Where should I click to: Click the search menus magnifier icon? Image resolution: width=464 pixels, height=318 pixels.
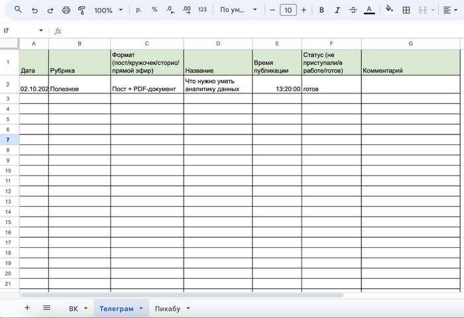[18, 10]
